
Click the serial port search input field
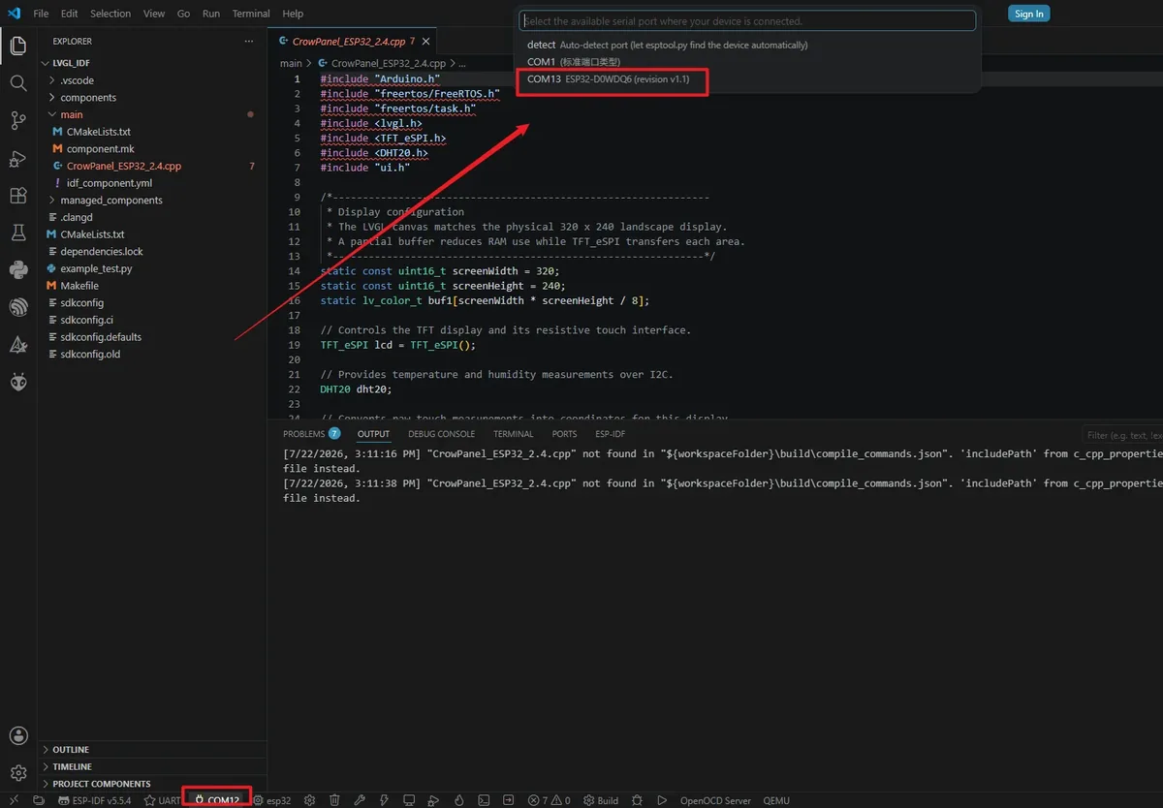click(x=747, y=20)
